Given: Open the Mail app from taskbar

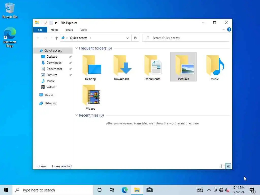Looking at the screenshot, I should pyautogui.click(x=149, y=190).
